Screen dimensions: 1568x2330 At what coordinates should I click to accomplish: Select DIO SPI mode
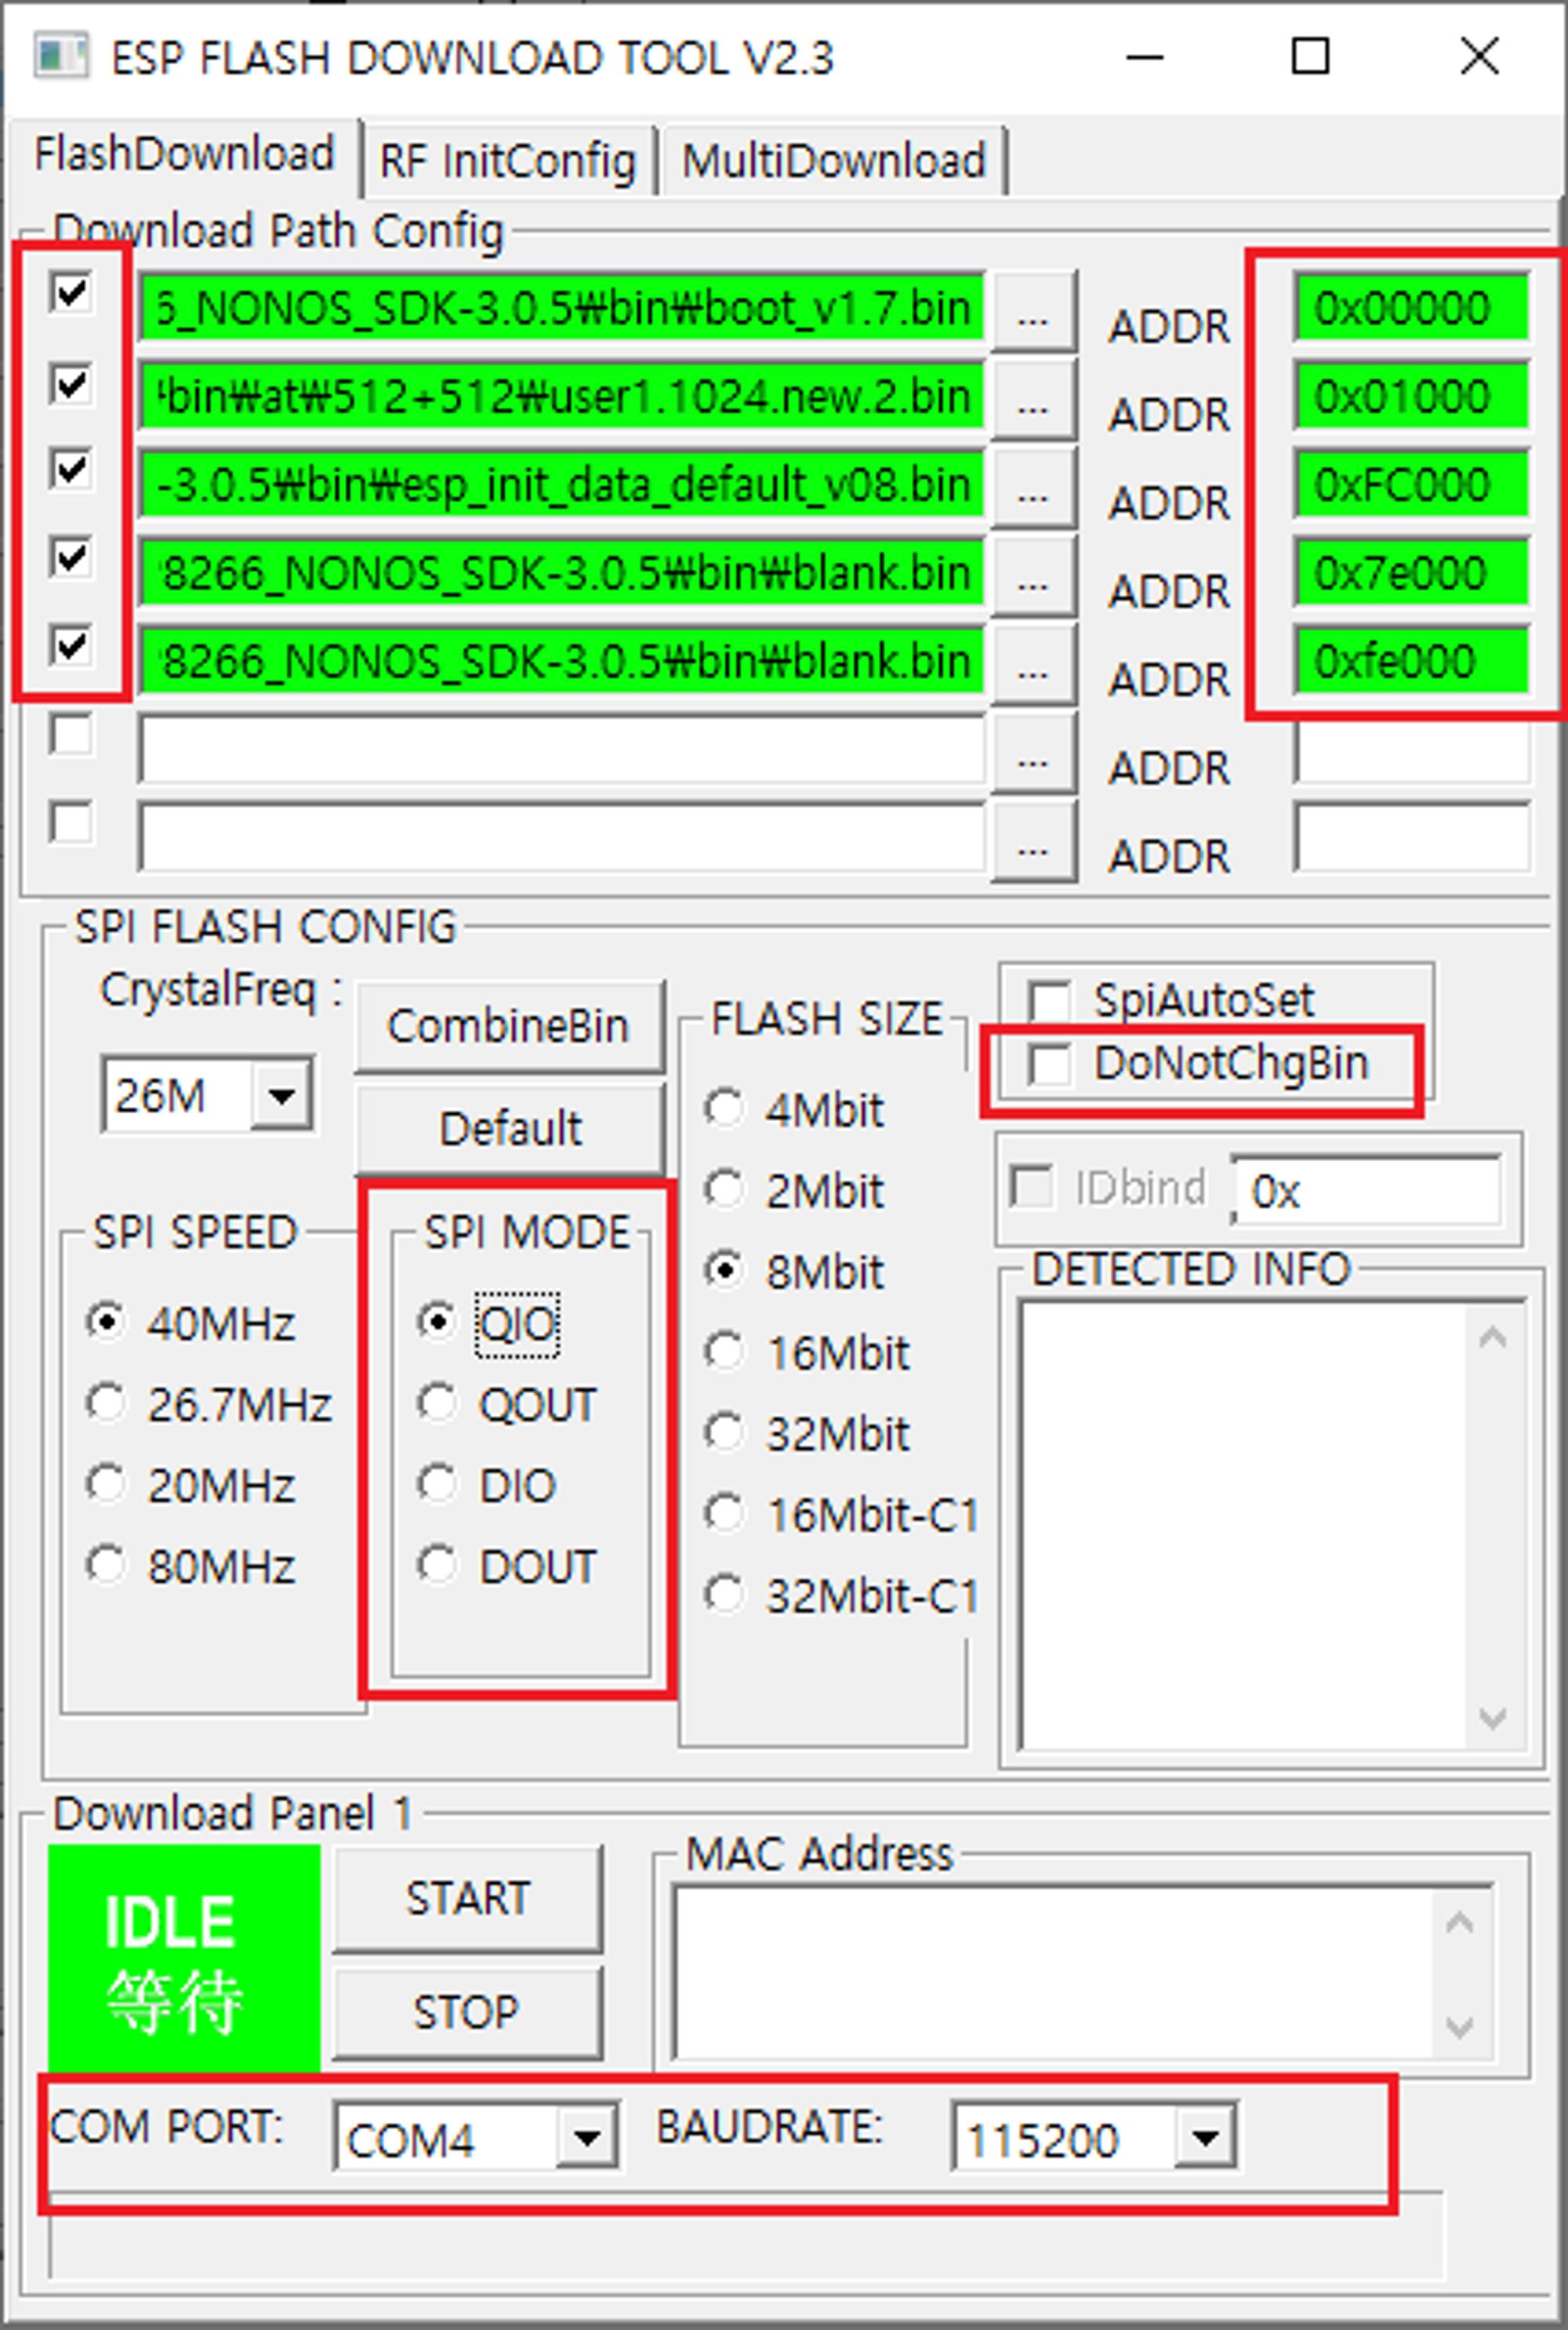438,1484
